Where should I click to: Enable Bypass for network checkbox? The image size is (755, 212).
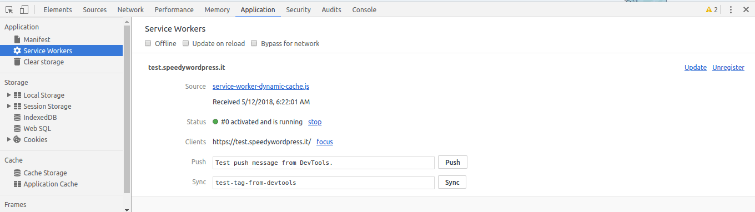254,43
